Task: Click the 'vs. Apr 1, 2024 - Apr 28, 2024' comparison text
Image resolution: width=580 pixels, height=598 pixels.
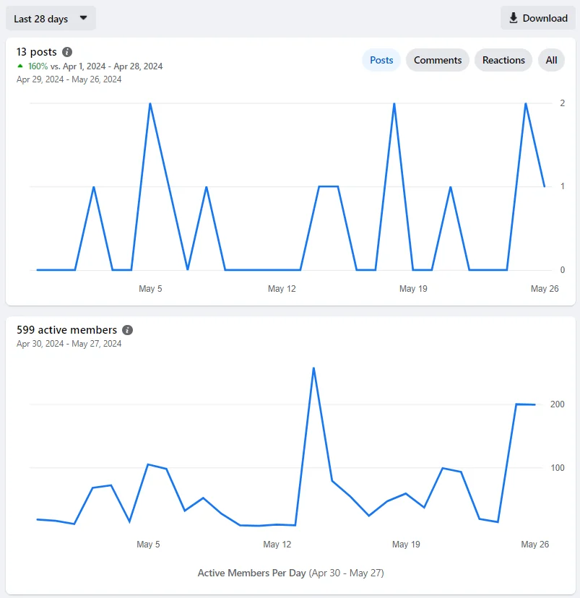Action: tap(106, 66)
